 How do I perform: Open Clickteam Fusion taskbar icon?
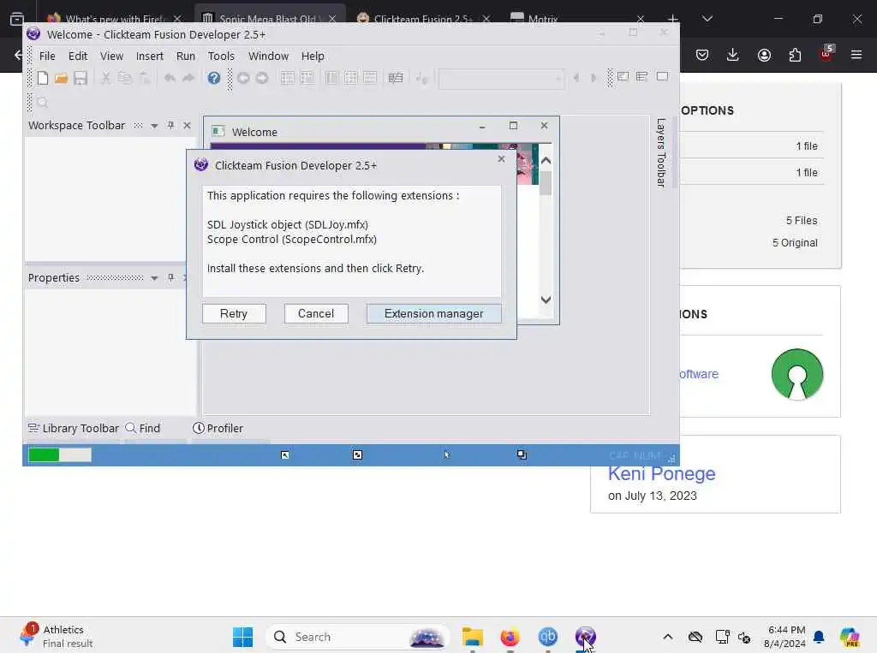click(x=585, y=637)
